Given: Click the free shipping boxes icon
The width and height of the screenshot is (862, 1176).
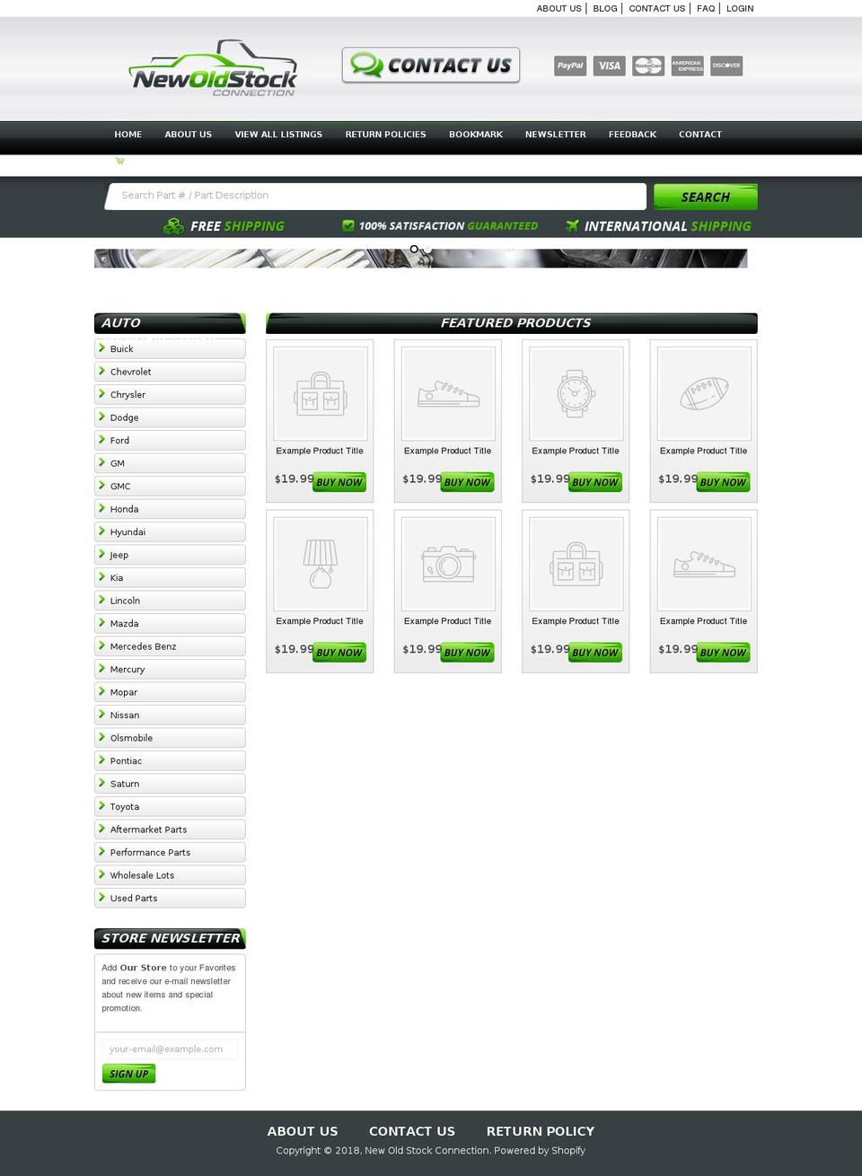Looking at the screenshot, I should click(173, 226).
